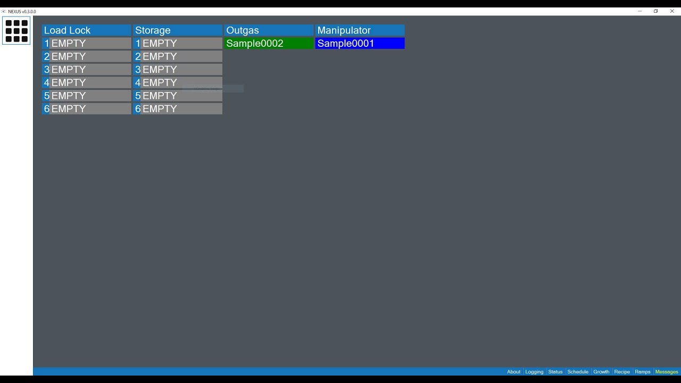
Task: Switch to the Logging tab
Action: tap(534, 372)
